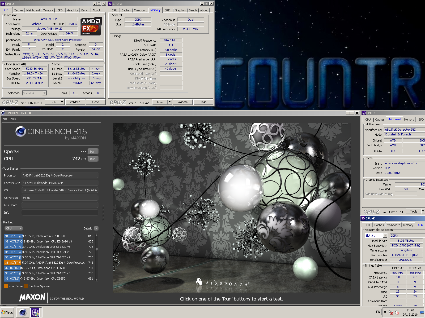Click the Details arrow button in Ranking

coord(96,228)
